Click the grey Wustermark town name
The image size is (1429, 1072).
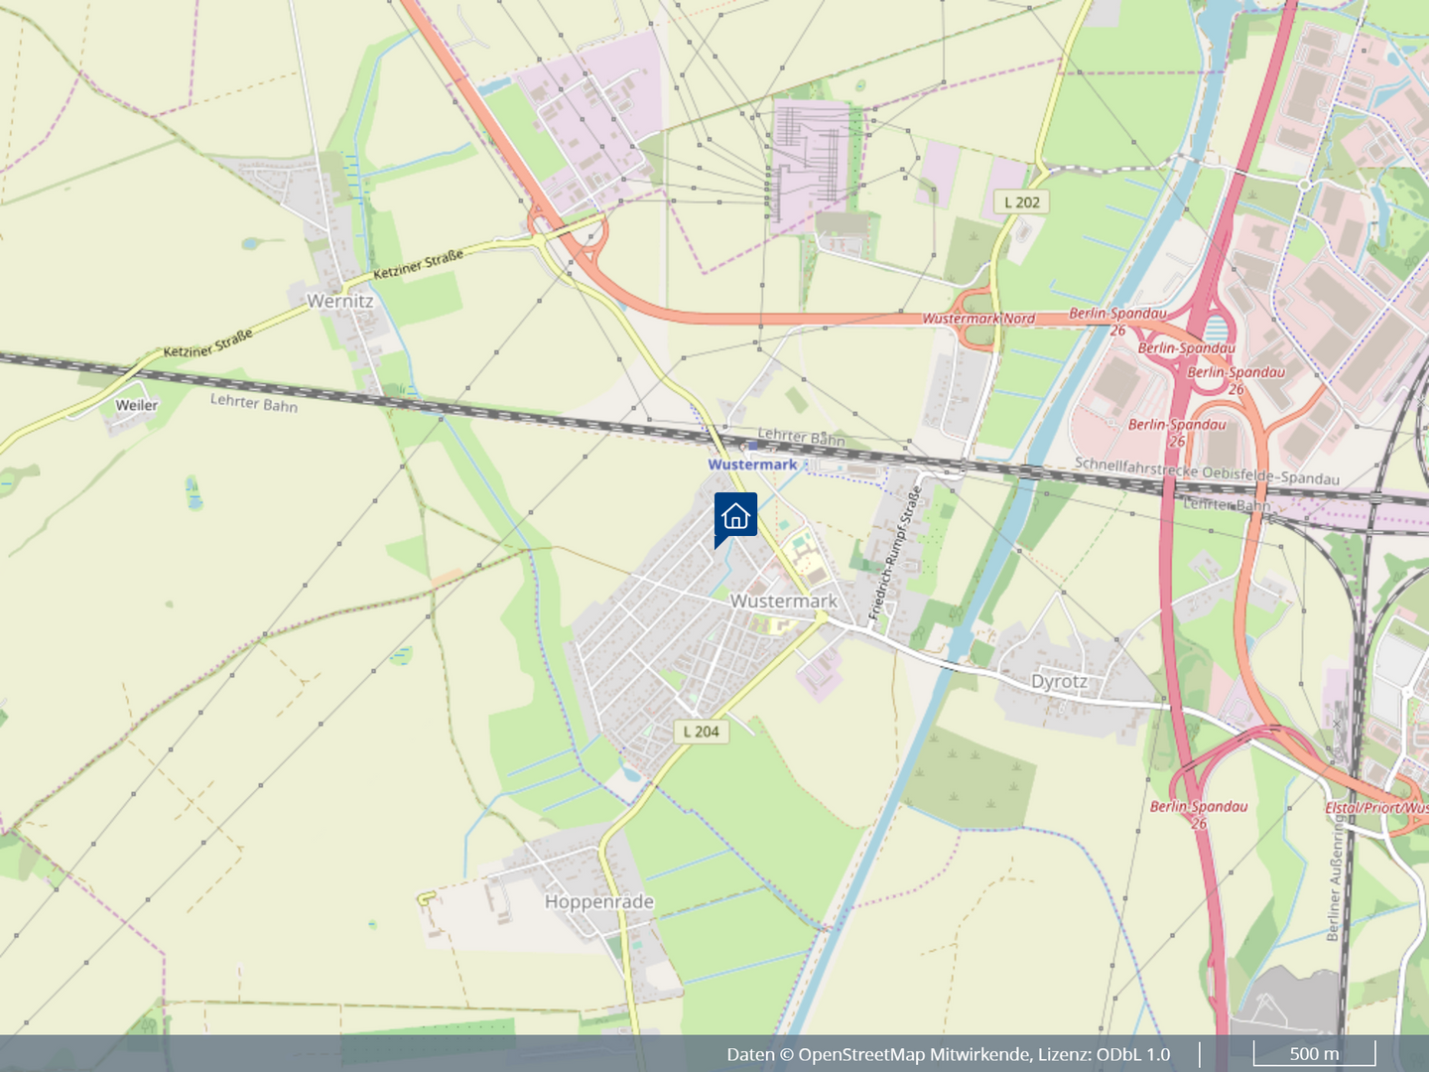point(784,601)
